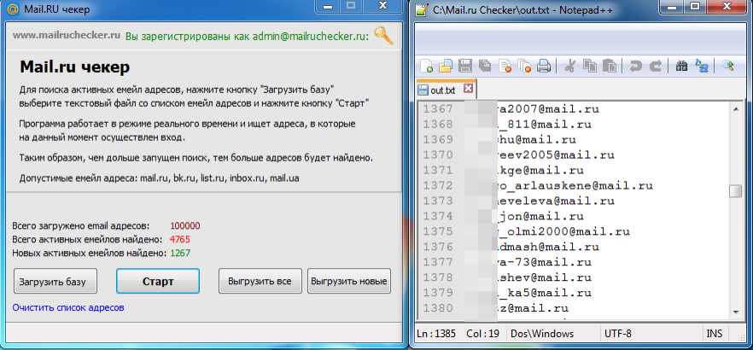
Task: Click the Очистить список адресов link
Action: [68, 307]
